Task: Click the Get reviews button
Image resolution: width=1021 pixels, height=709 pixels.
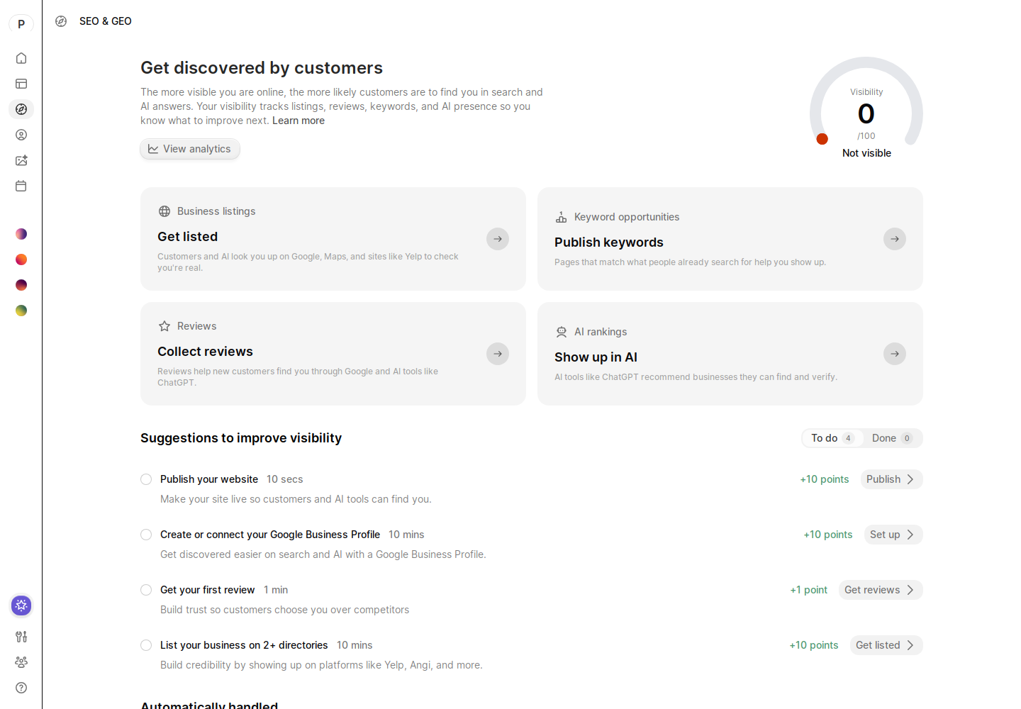Action: click(x=881, y=590)
